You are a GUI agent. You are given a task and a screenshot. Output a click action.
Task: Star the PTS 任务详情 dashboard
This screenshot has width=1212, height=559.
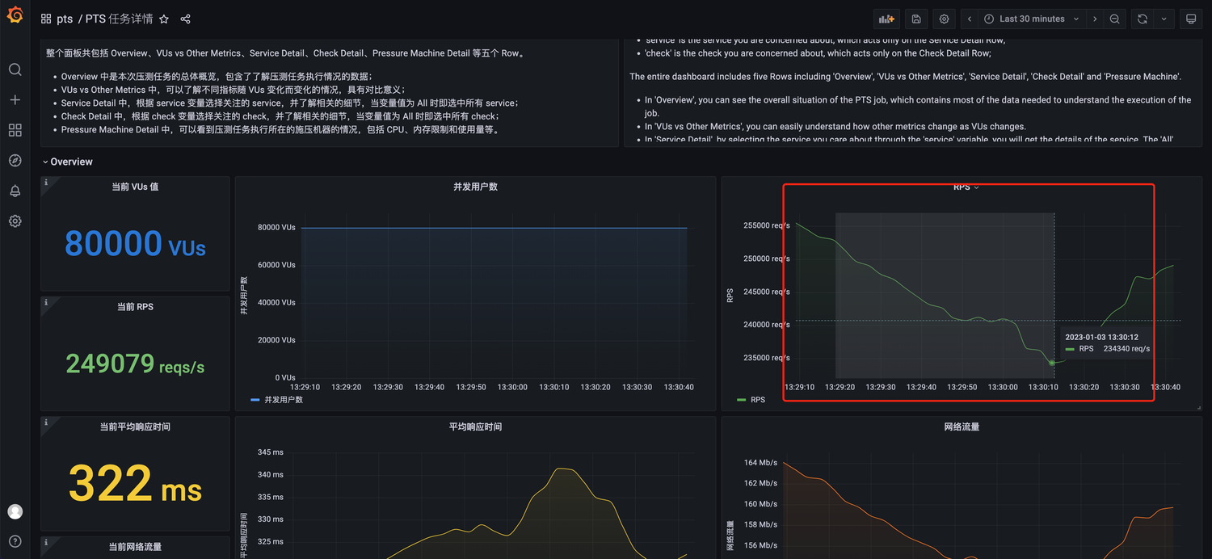(164, 19)
